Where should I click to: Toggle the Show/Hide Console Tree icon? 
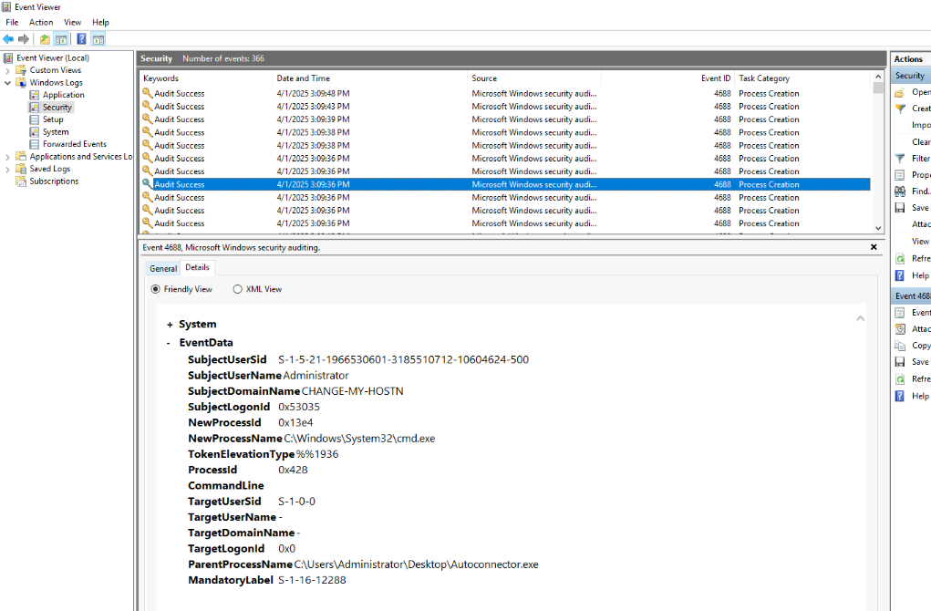[61, 39]
